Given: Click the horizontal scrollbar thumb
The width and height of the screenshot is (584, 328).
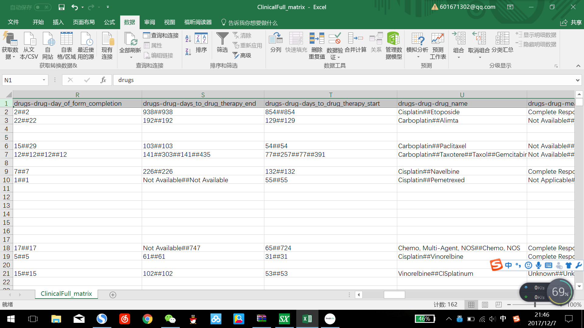Looking at the screenshot, I should pyautogui.click(x=394, y=295).
